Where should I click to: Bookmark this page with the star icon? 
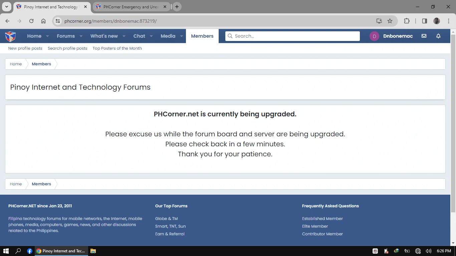click(x=390, y=21)
